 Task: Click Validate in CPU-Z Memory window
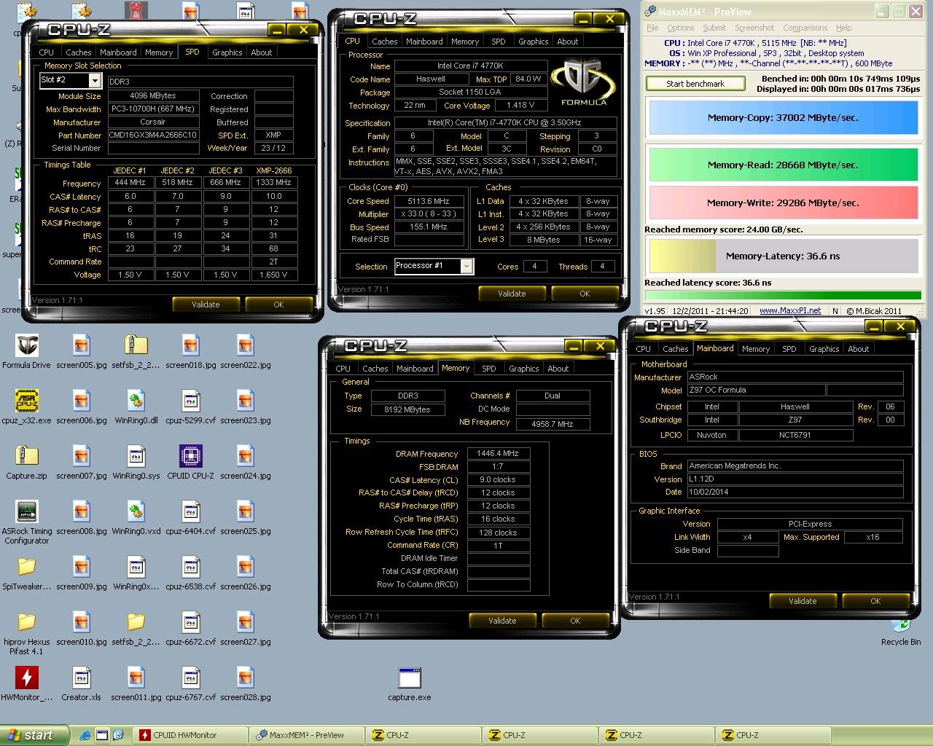coord(502,621)
